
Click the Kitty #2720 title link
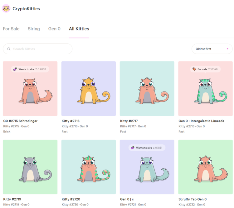coord(71,199)
